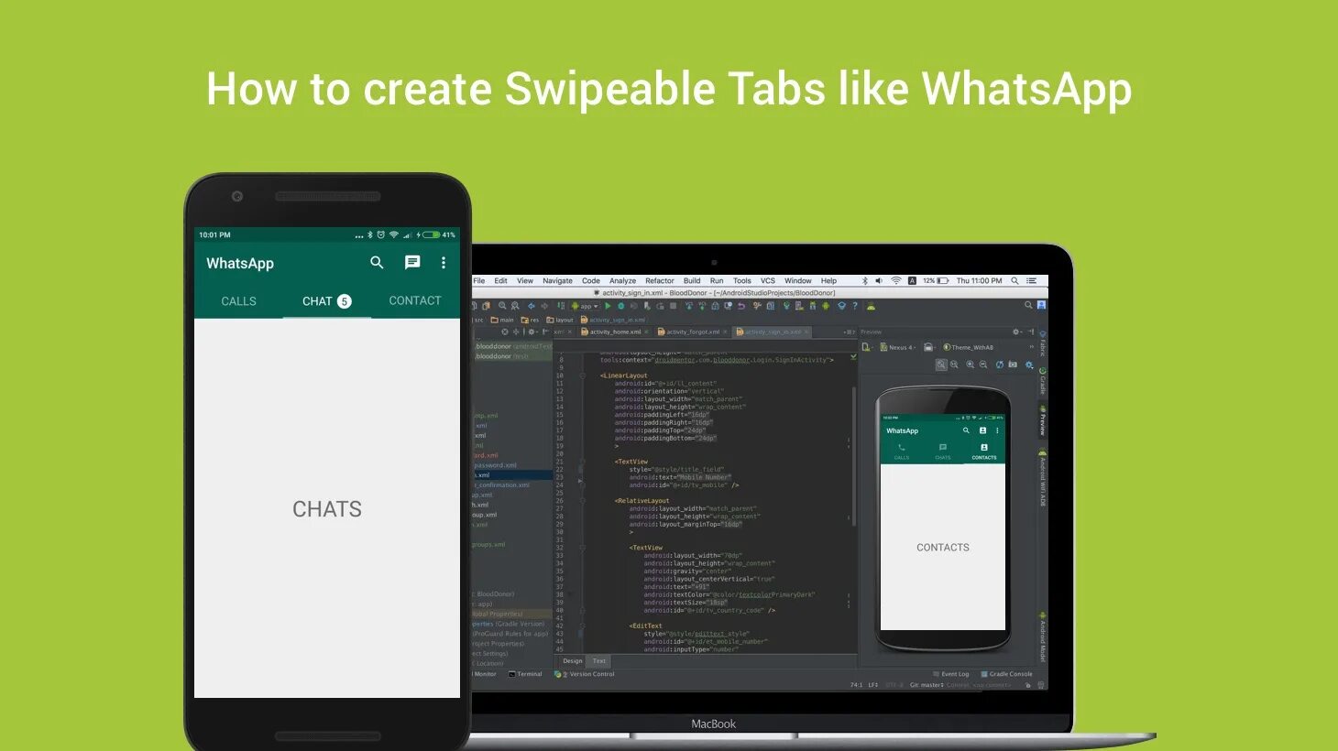Open the Build menu
1338x751 pixels.
692,281
